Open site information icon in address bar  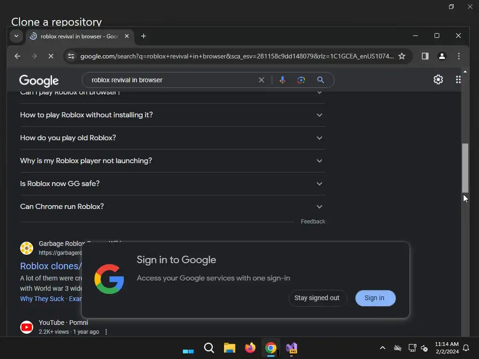(71, 56)
